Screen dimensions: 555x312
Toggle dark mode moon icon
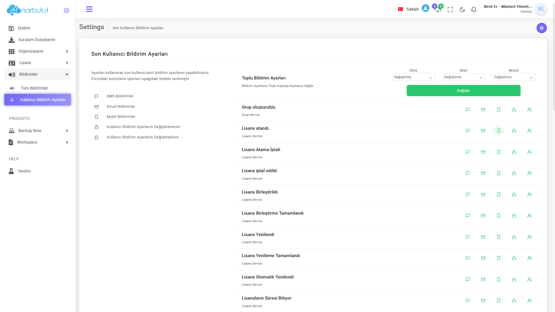(462, 10)
